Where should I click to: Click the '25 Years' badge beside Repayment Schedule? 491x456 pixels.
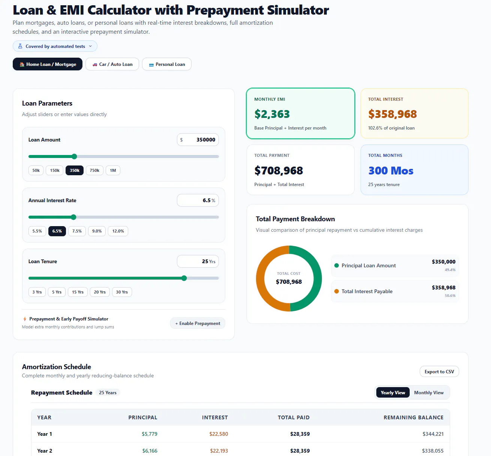(108, 392)
